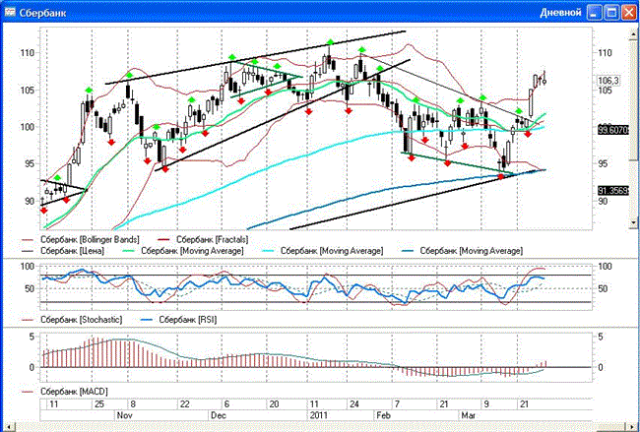Select the Сбербанк [Stochastic] legend entry
Screen dimensions: 640x432
pyautogui.click(x=72, y=320)
